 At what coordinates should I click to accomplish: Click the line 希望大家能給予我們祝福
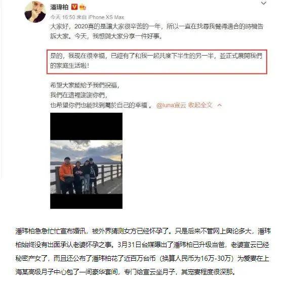click(x=85, y=85)
